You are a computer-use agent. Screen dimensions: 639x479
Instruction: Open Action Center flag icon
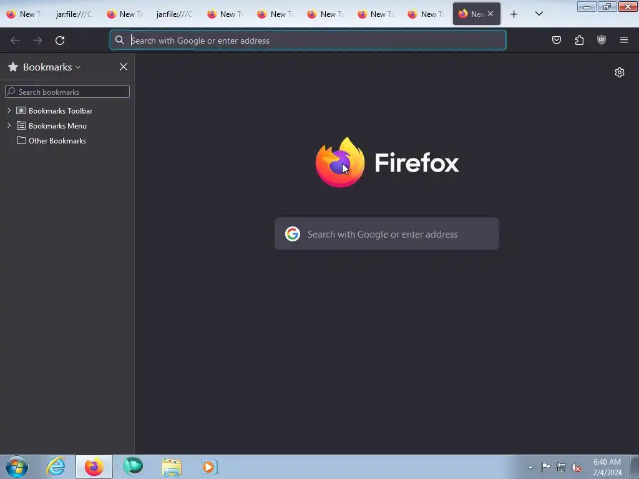(x=545, y=467)
